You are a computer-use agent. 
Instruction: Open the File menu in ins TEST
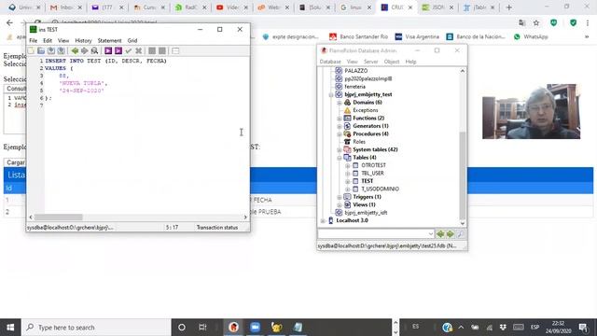coord(34,40)
